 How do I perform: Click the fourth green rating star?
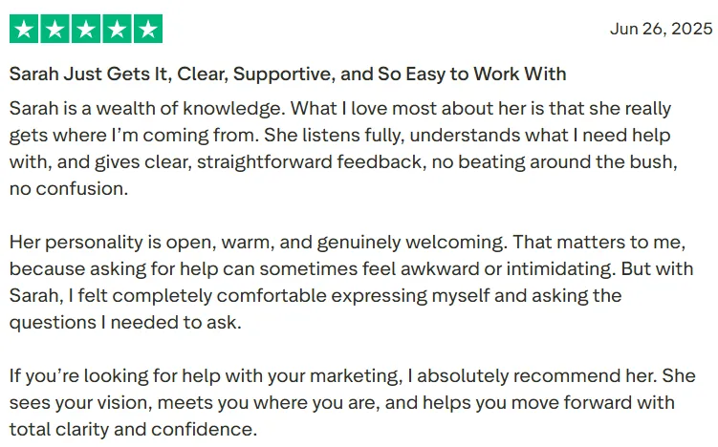click(118, 29)
